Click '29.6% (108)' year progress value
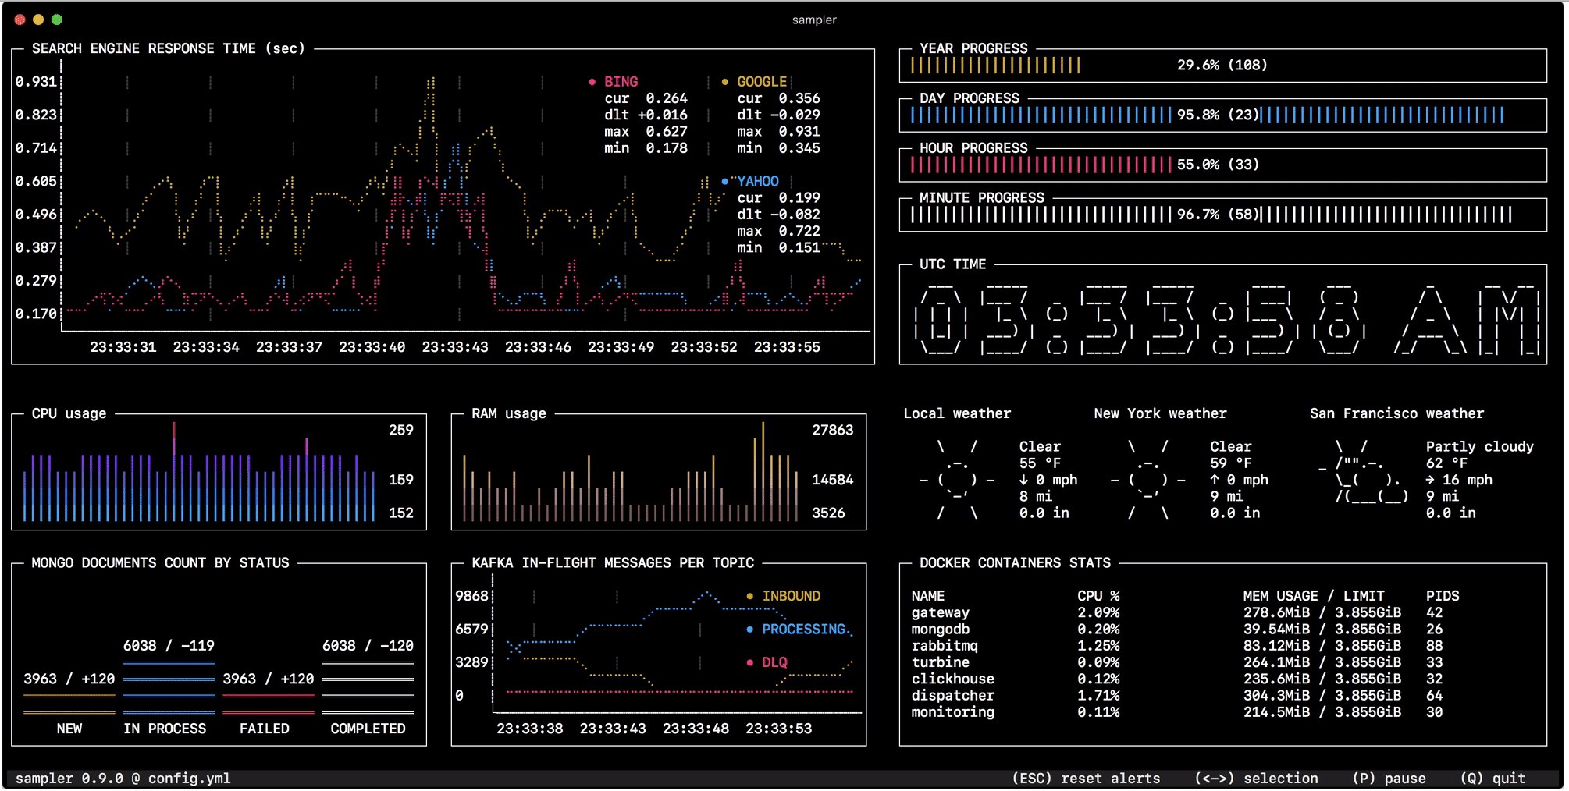Viewport: 1569px width, 791px height. coord(1222,66)
